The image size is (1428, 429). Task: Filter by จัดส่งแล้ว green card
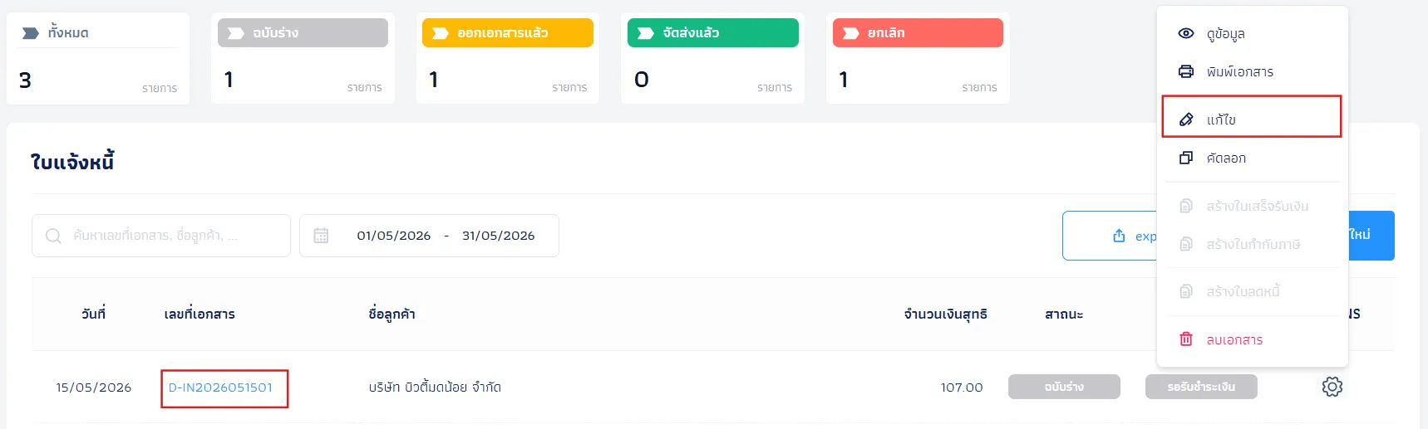712,58
